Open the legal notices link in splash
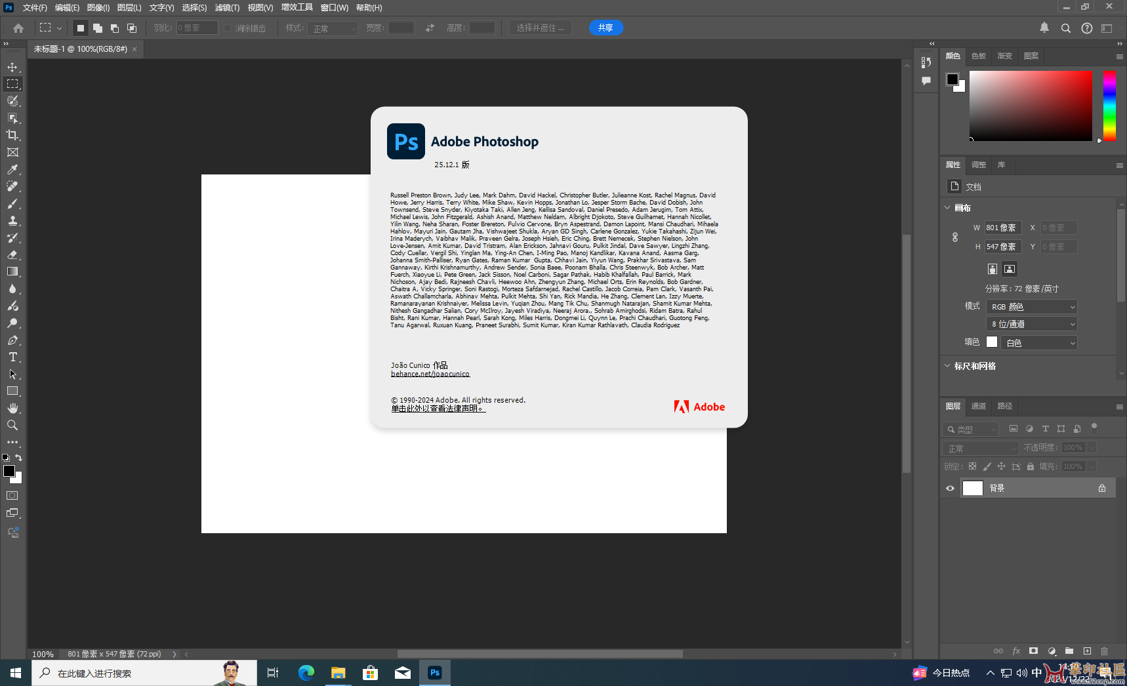The image size is (1127, 686). [x=438, y=409]
